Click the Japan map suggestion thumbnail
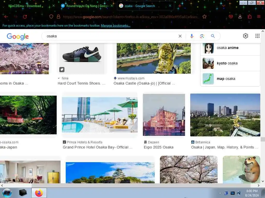This screenshot has width=265, height=198. pyautogui.click(x=208, y=79)
